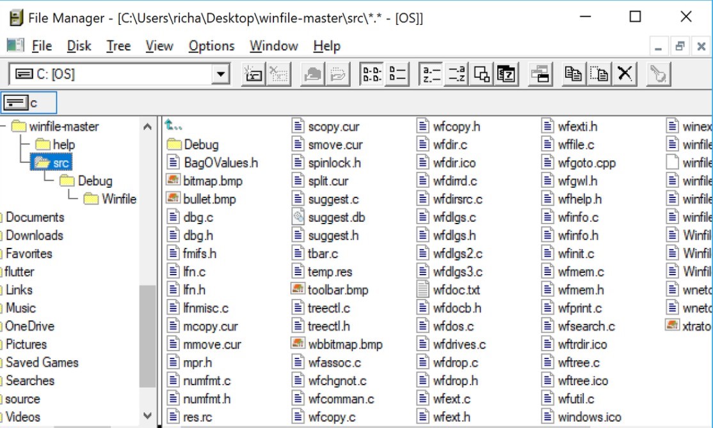Open the File menu

click(42, 46)
